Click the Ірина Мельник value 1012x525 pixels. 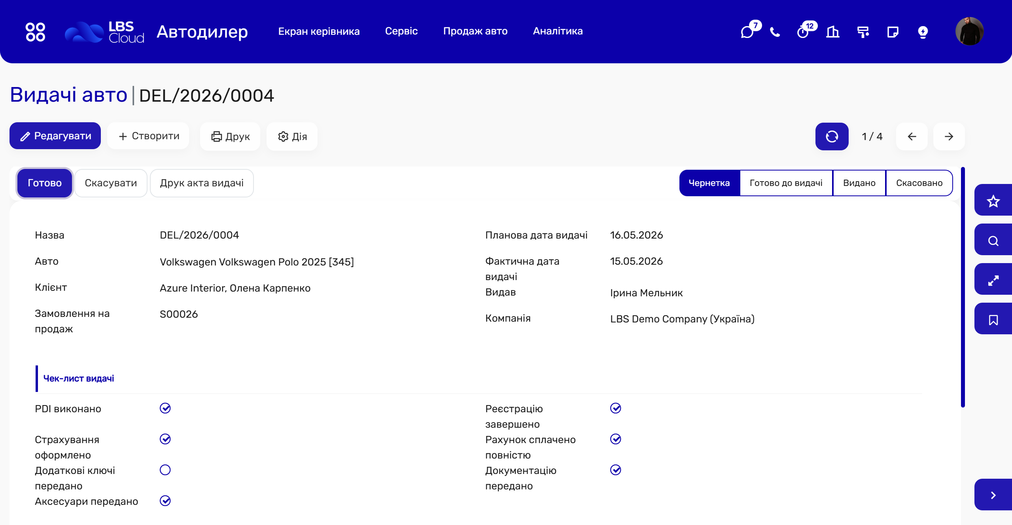[x=646, y=293]
